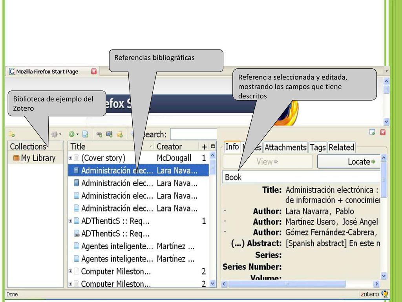Click the column picker icon beside the plus column
This screenshot has height=302, width=402.
point(213,146)
